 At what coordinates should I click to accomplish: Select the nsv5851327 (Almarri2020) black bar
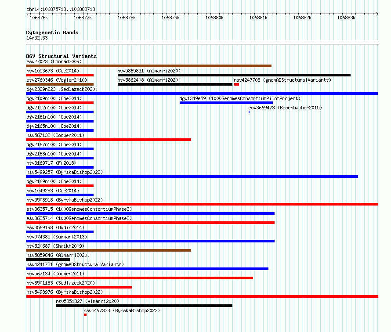145,306
